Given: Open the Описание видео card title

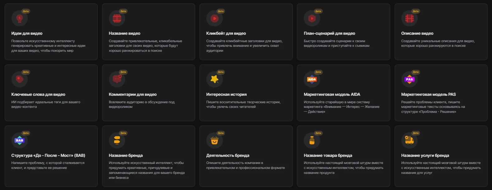Looking at the screenshot, I should click(417, 33).
